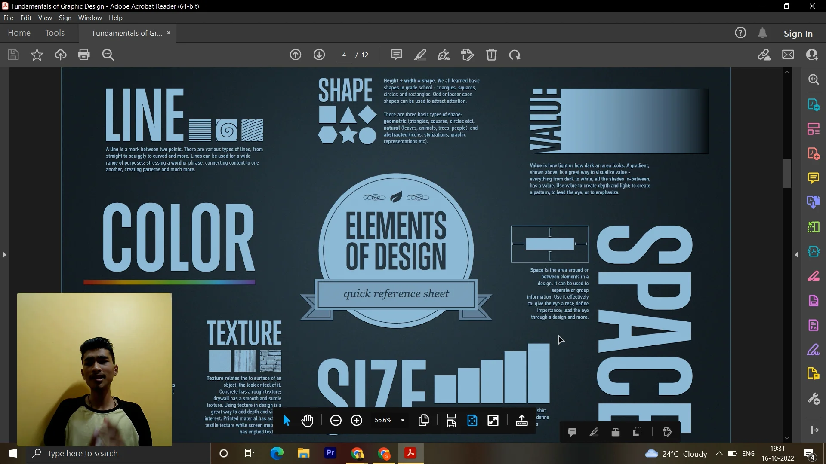Screen dimensions: 826x464
Task: Open the Find text magnifier tool
Action: [108, 55]
